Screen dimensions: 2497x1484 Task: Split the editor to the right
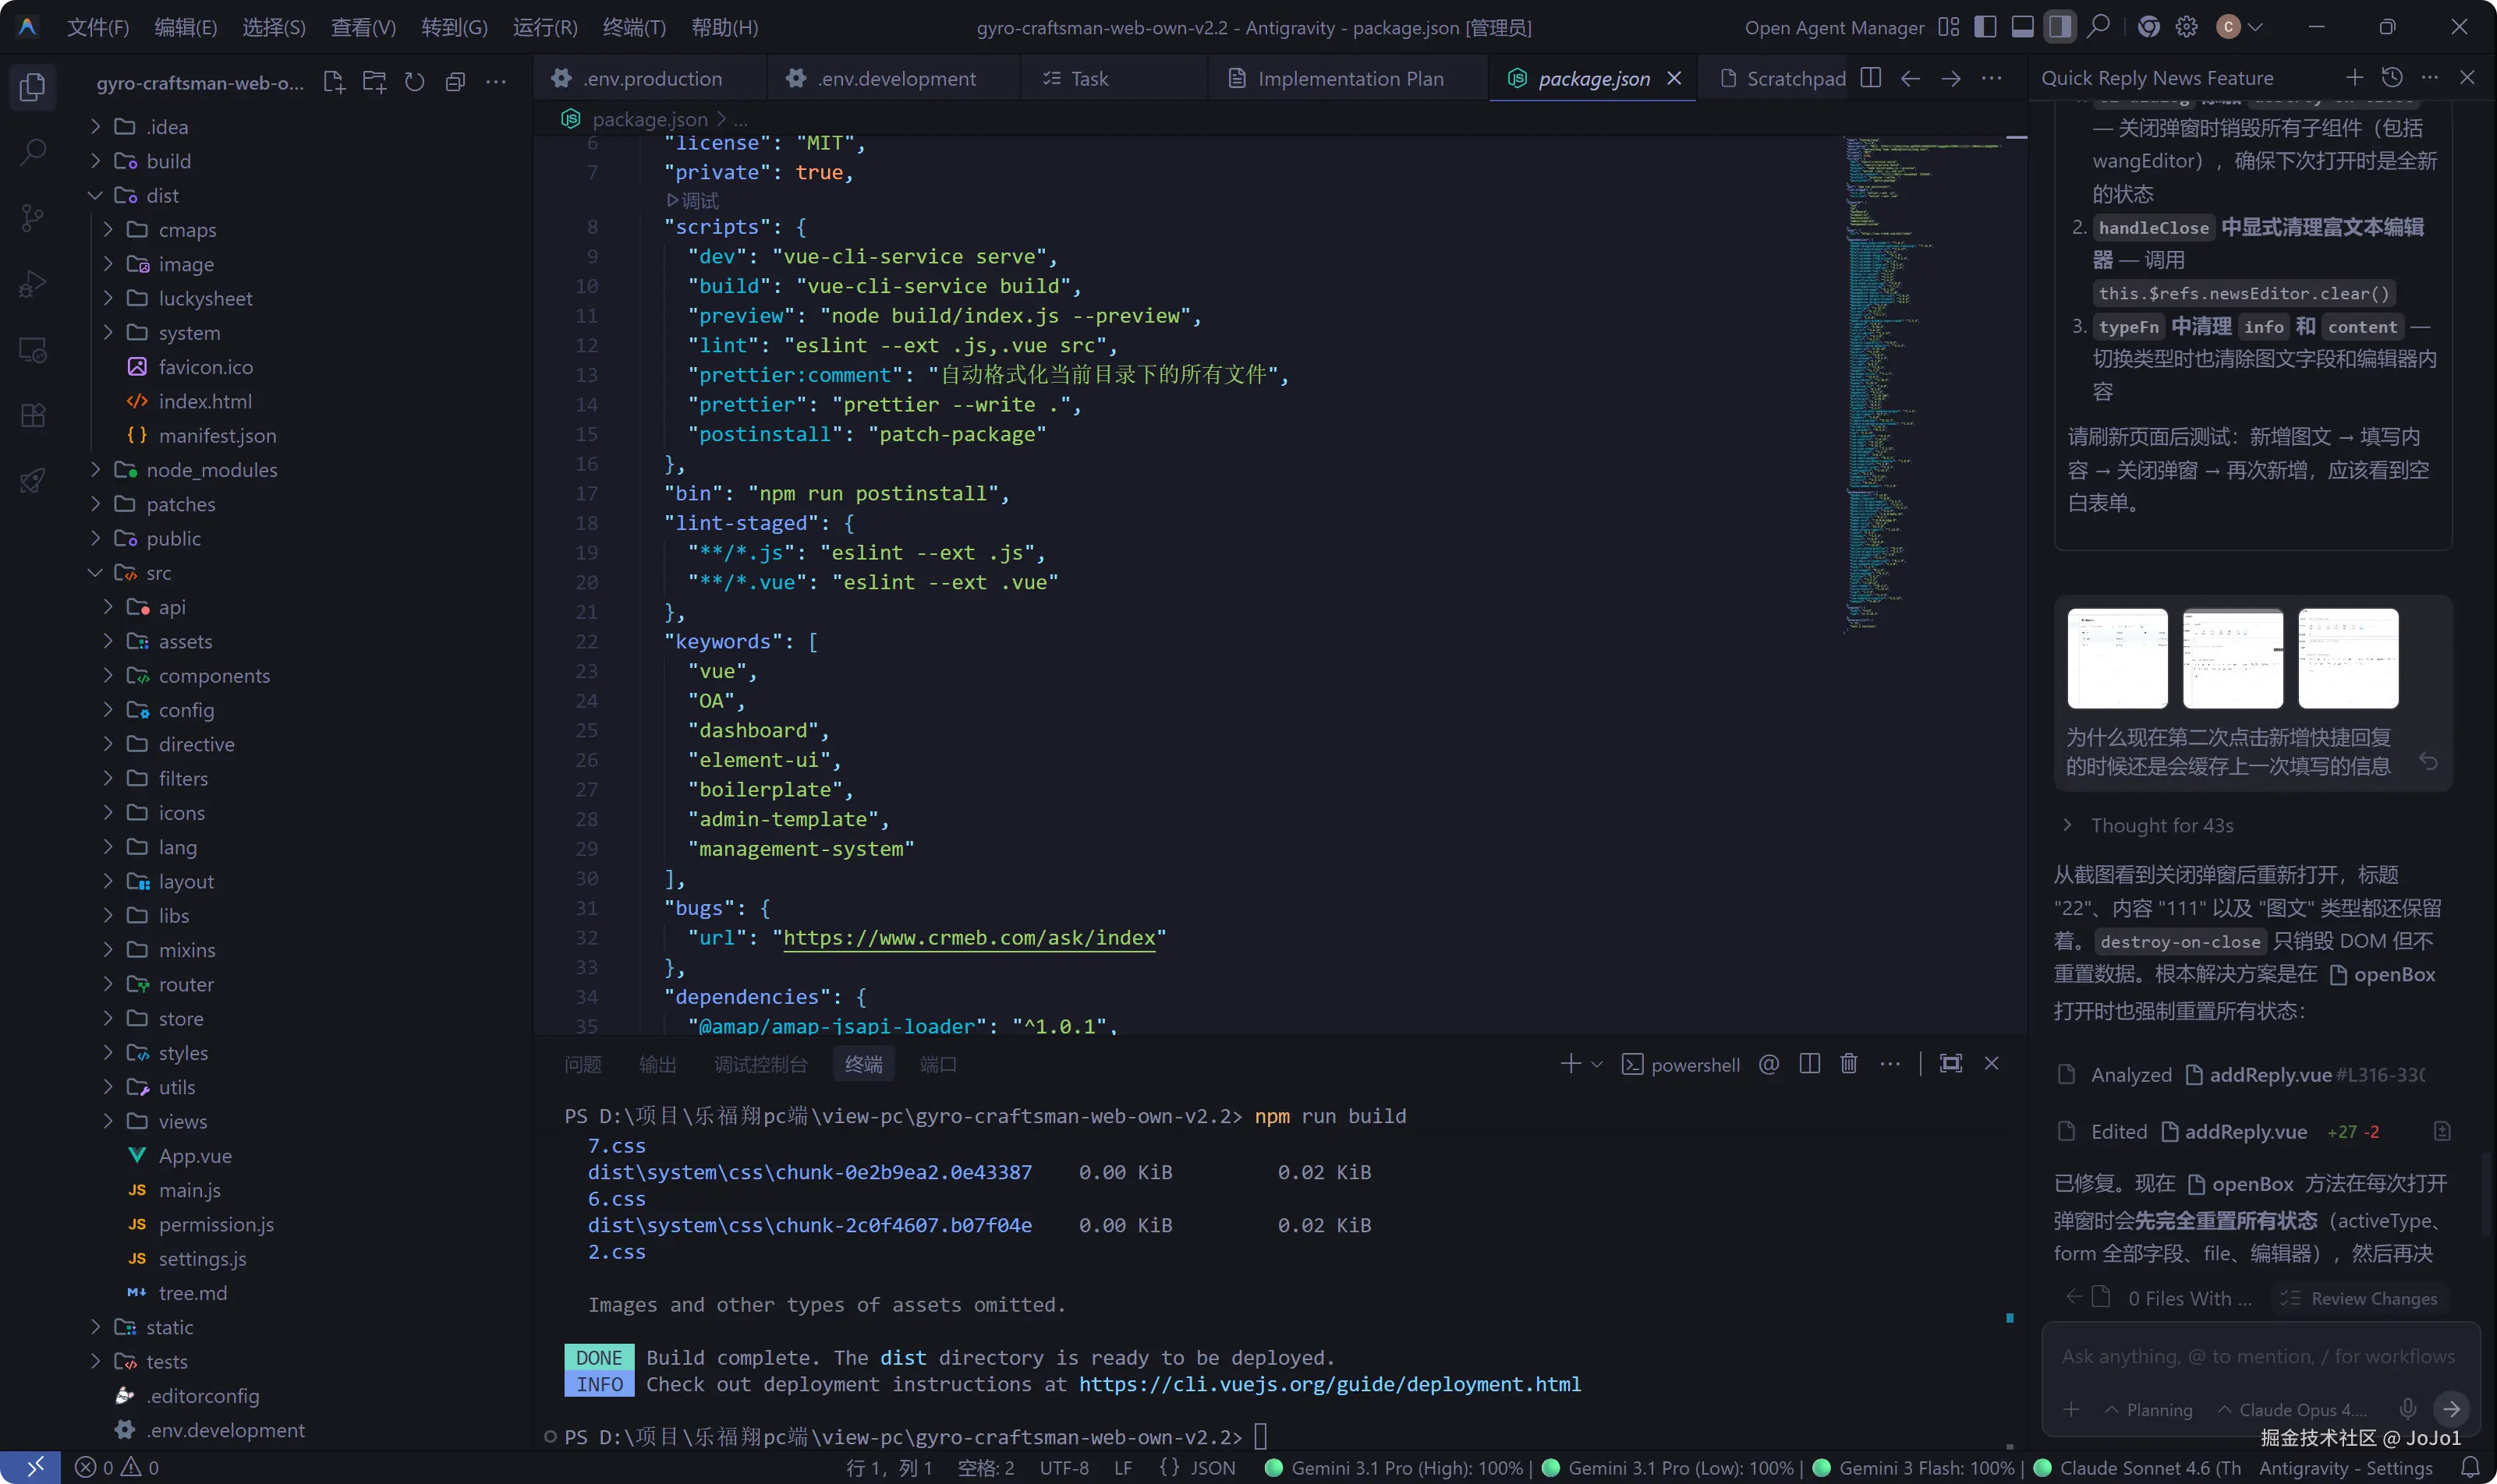[x=1871, y=78]
